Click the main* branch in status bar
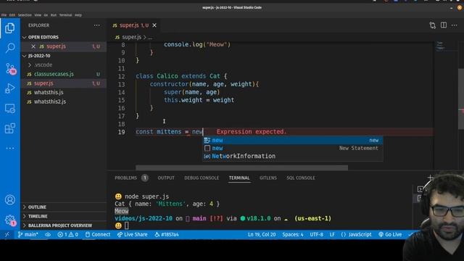This screenshot has width=464, height=261. [x=28, y=235]
